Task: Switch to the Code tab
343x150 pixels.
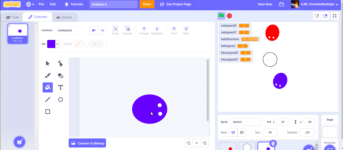Action: (x=12, y=17)
